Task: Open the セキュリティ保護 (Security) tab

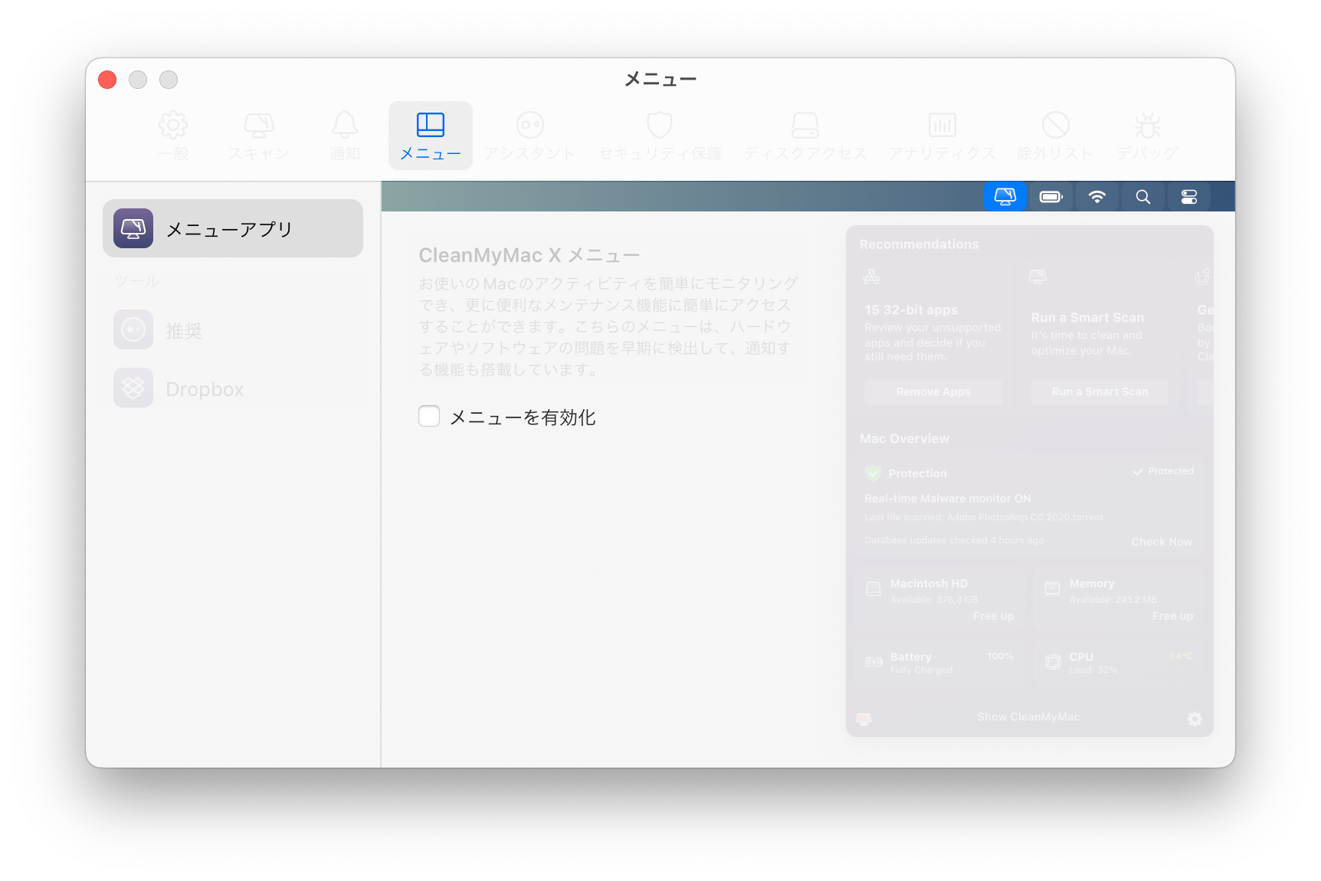Action: tap(660, 136)
